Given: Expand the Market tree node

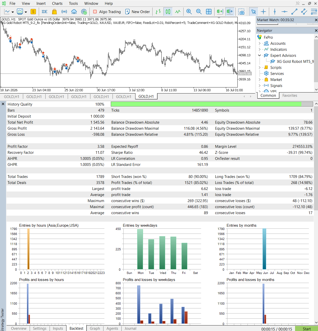Looking at the screenshot, I should point(260,79).
